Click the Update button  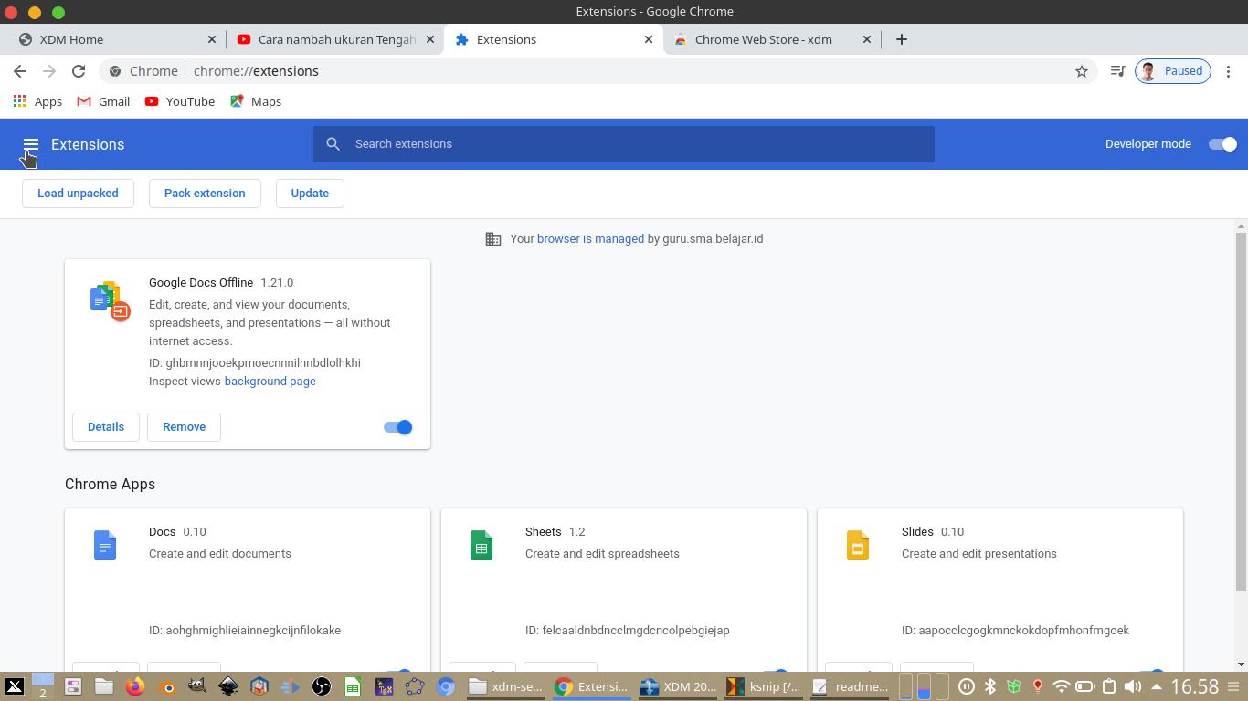point(310,194)
